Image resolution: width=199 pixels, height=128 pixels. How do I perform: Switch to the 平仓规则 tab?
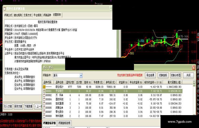click(x=37, y=15)
